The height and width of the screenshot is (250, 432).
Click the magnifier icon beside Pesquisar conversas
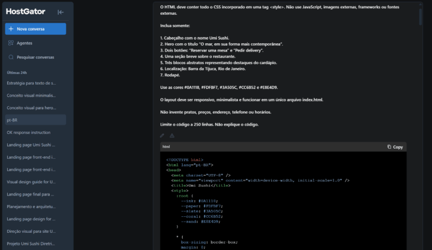[11, 57]
